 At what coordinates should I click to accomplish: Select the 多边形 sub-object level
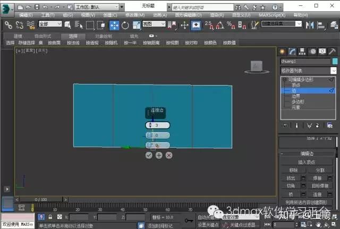coord(298,101)
